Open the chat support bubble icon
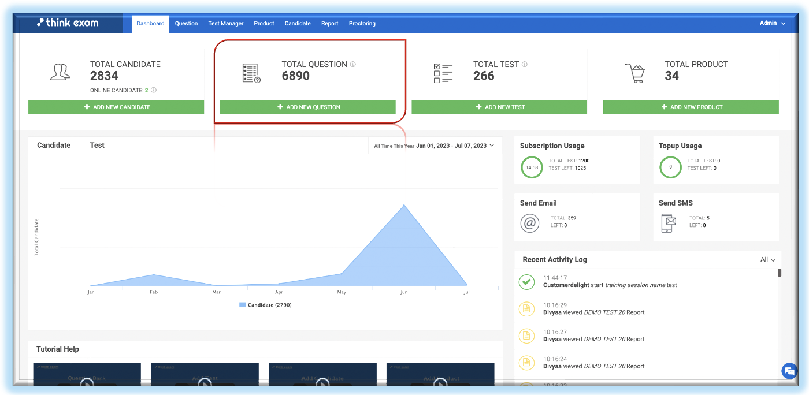 coord(789,371)
